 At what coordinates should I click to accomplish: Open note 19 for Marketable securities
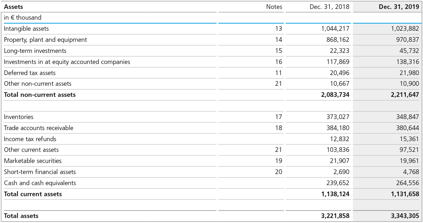click(x=279, y=161)
